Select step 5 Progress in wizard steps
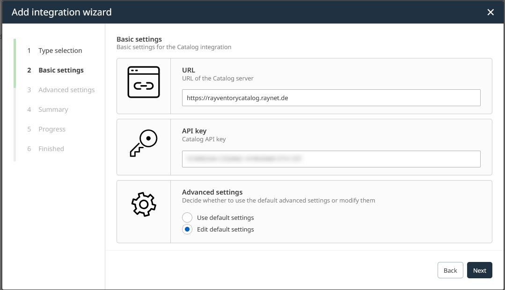 click(51, 129)
